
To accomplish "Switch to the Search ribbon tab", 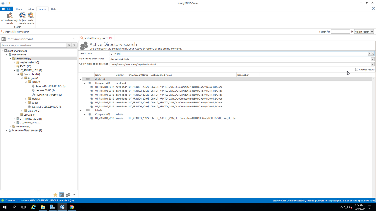I will click(42, 9).
